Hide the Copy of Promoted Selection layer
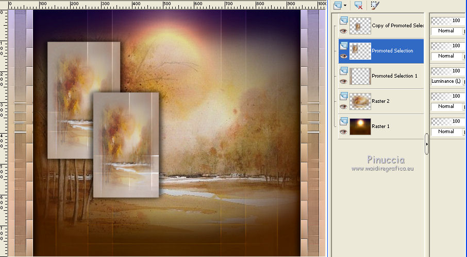Image resolution: width=467 pixels, height=257 pixels. point(343,31)
